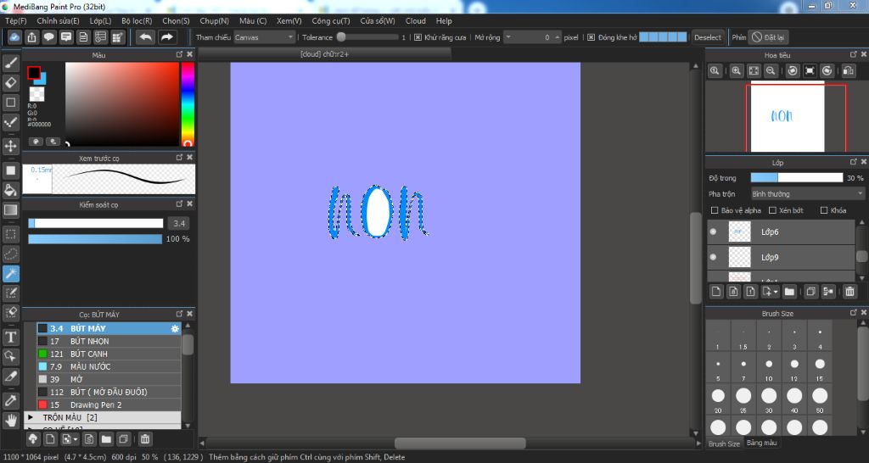Image resolution: width=869 pixels, height=463 pixels.
Task: Select the Magic Wand tool
Action: pyautogui.click(x=10, y=274)
